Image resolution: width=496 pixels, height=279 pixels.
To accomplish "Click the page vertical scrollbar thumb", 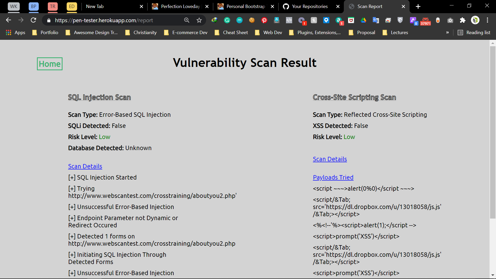I will point(493,132).
